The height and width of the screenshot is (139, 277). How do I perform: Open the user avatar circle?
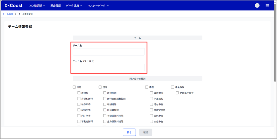click(x=257, y=6)
